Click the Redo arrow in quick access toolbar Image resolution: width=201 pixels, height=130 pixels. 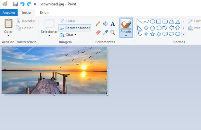29,4
